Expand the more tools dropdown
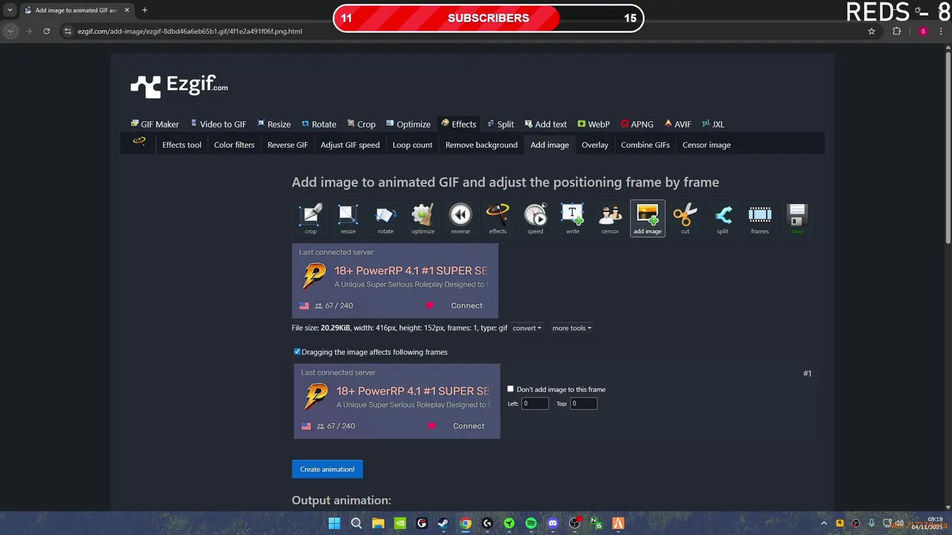 point(571,328)
